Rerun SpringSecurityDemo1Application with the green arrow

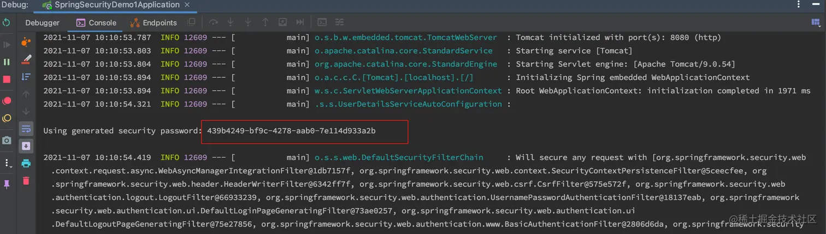7,22
